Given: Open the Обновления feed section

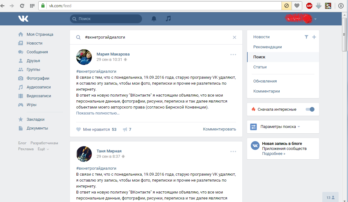Looking at the screenshot, I should coord(265,81).
